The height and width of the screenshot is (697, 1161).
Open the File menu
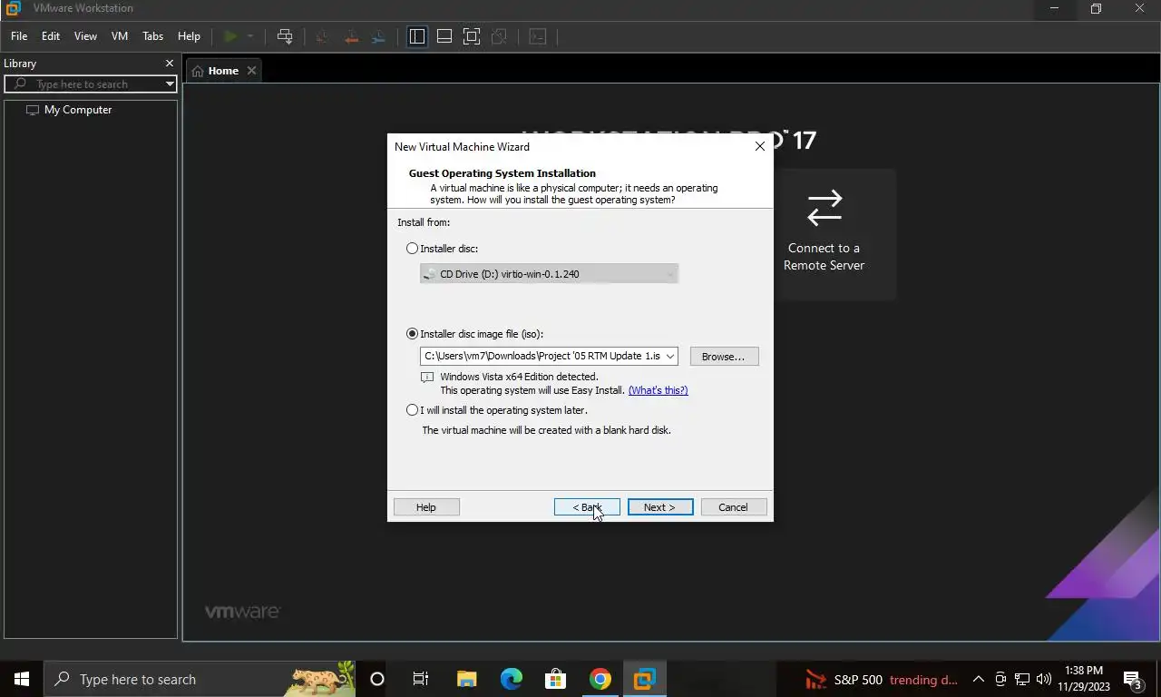pyautogui.click(x=19, y=36)
